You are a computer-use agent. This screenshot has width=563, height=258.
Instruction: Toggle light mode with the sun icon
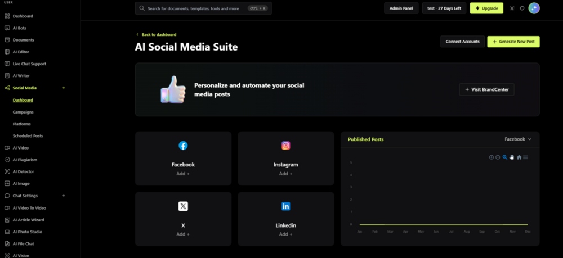coord(512,8)
